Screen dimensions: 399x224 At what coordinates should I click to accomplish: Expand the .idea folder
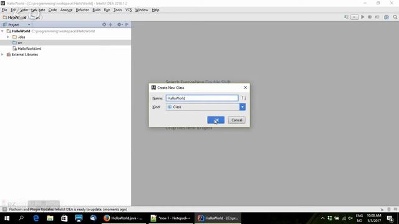[x=8, y=37]
